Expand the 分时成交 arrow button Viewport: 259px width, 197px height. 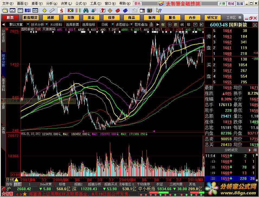[250, 150]
